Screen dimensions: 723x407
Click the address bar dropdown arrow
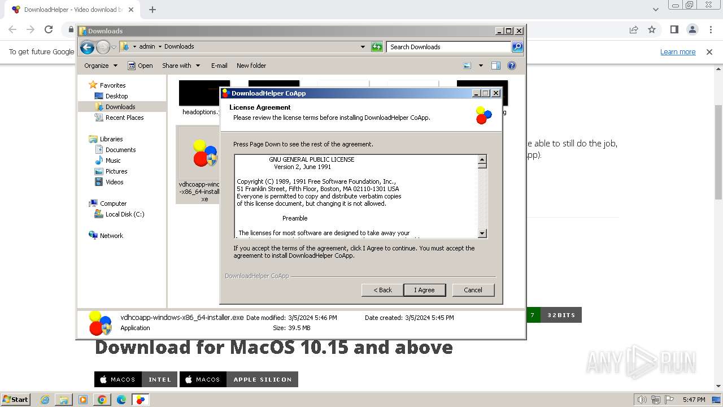tap(363, 47)
